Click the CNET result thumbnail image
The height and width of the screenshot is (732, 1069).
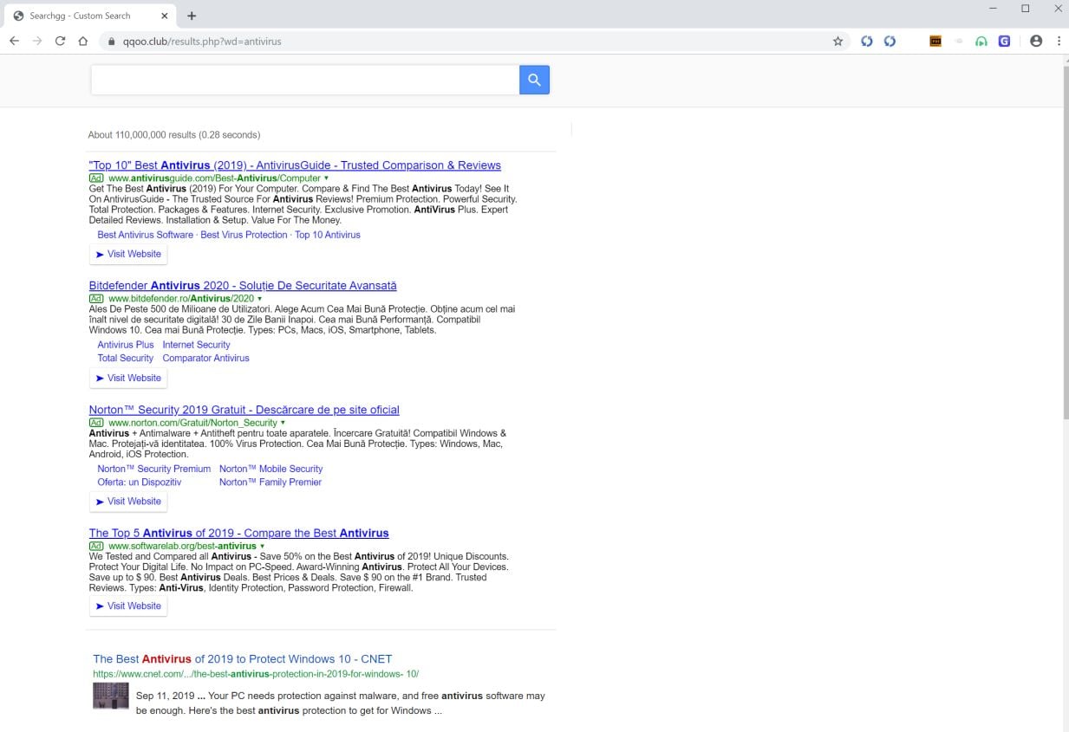(111, 696)
